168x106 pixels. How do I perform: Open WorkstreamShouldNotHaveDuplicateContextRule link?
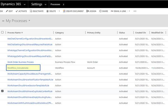point(30,91)
